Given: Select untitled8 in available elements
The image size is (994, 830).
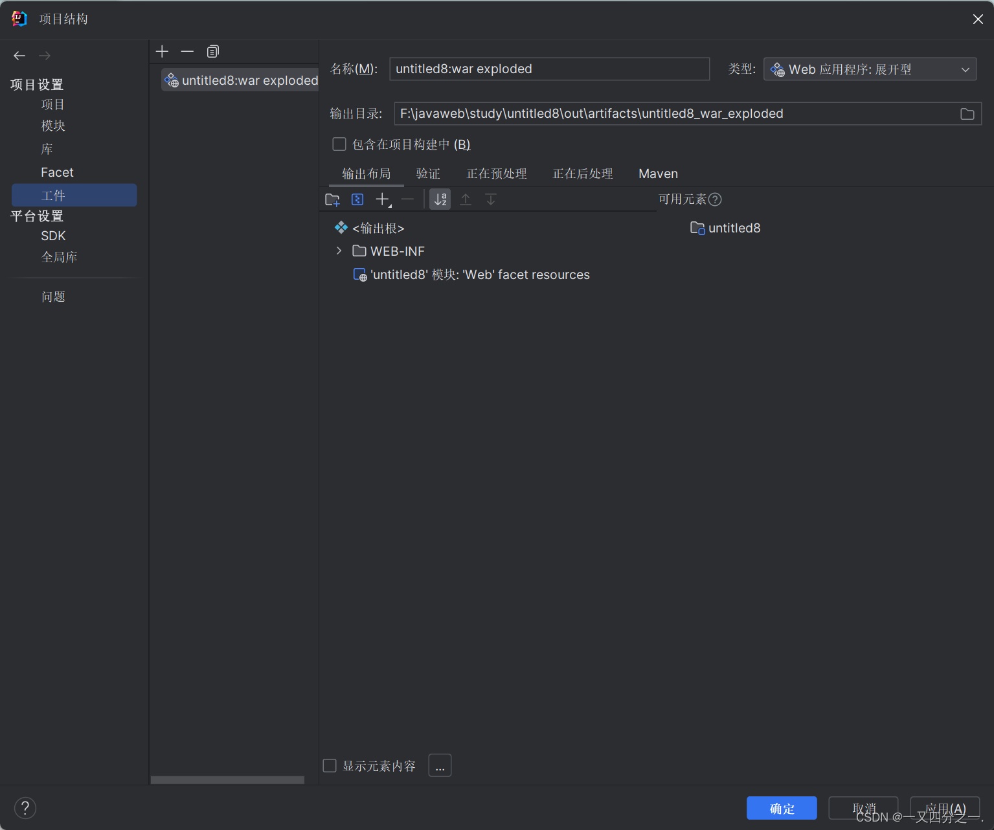Looking at the screenshot, I should point(725,228).
